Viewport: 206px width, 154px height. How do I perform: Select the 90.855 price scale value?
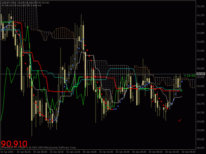201,86
